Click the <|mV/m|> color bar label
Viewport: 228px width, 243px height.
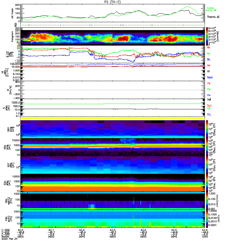pos(217,201)
